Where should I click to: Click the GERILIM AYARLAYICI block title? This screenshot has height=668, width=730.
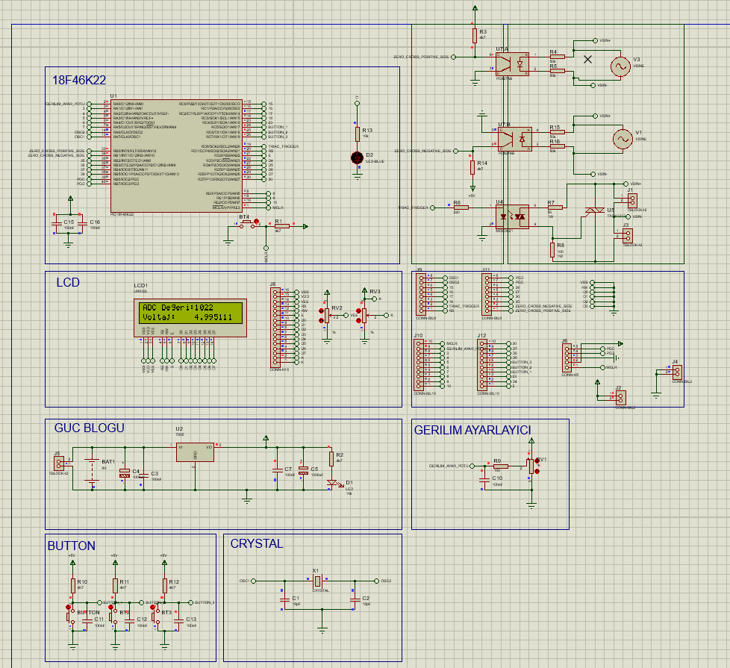[x=472, y=430]
